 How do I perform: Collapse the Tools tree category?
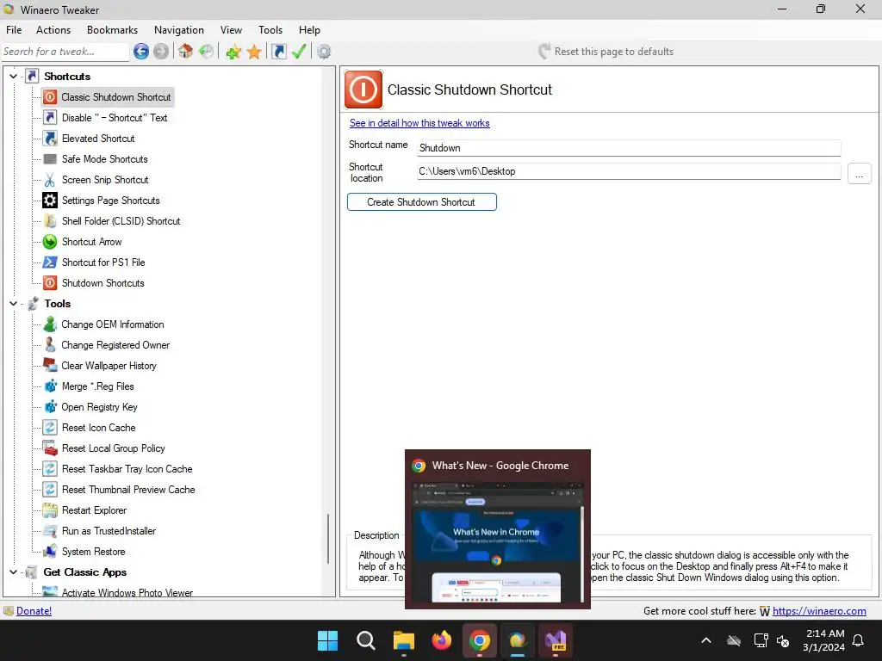pyautogui.click(x=14, y=304)
